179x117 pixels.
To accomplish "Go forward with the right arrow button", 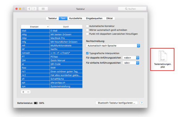I will coord(34,9).
